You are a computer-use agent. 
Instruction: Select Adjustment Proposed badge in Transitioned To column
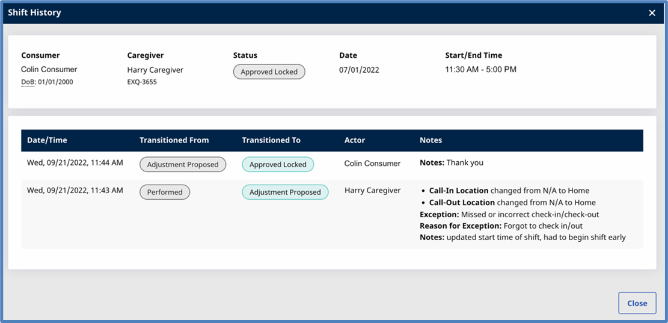click(285, 192)
